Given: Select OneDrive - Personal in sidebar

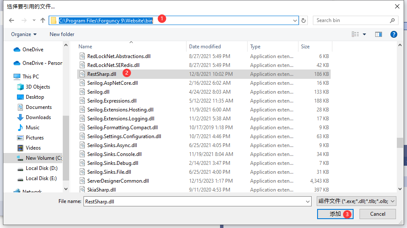Looking at the screenshot, I should (38, 63).
